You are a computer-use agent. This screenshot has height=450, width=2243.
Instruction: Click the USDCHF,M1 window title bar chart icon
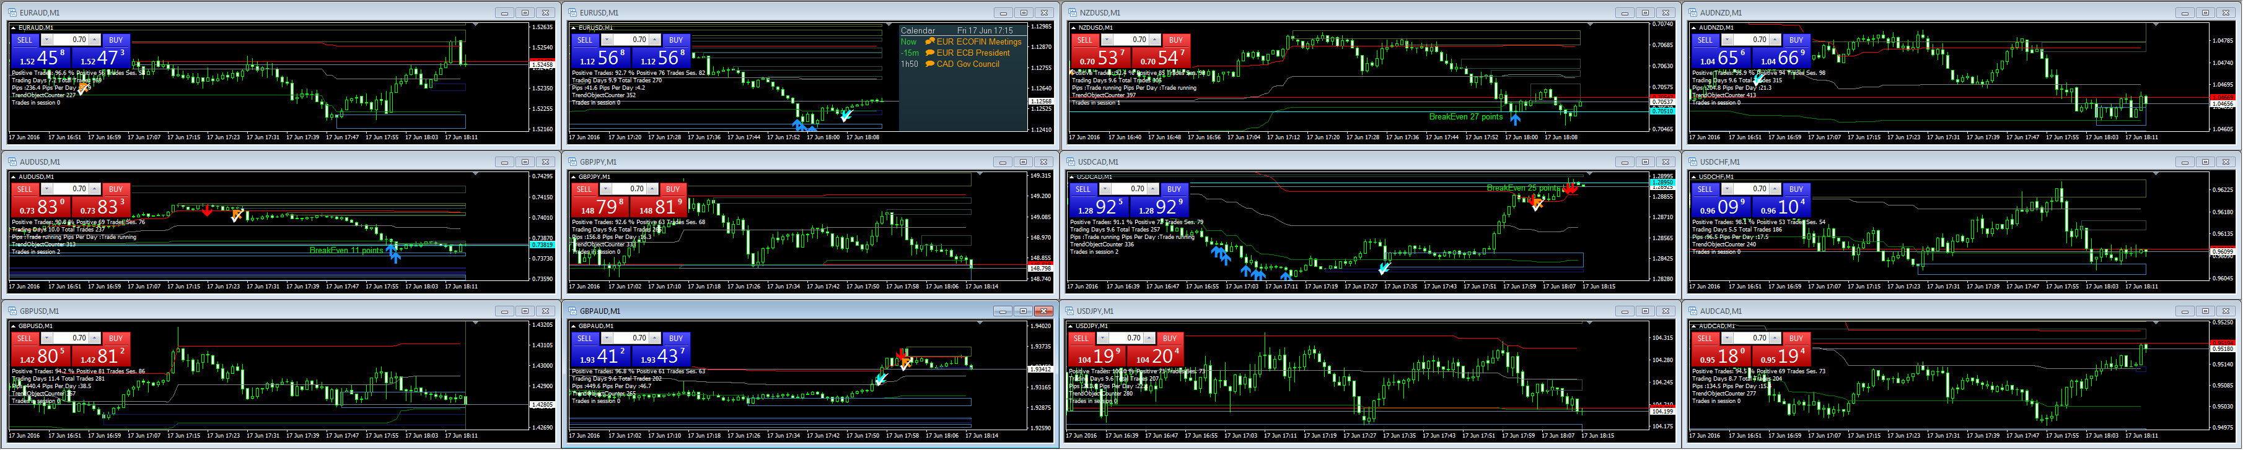(1693, 162)
